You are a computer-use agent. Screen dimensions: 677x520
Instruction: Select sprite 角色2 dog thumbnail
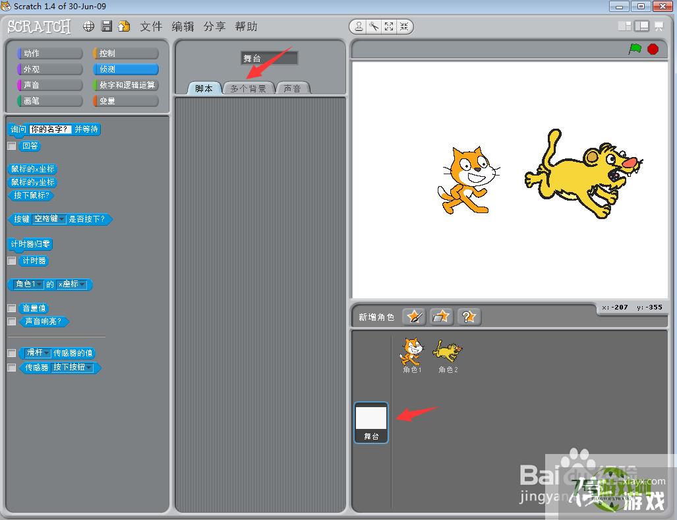(x=448, y=355)
